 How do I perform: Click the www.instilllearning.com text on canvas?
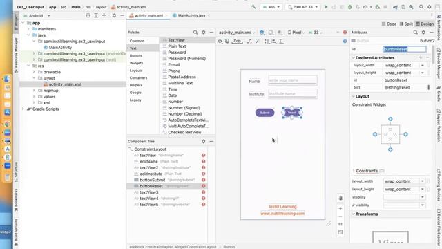pos(282,214)
